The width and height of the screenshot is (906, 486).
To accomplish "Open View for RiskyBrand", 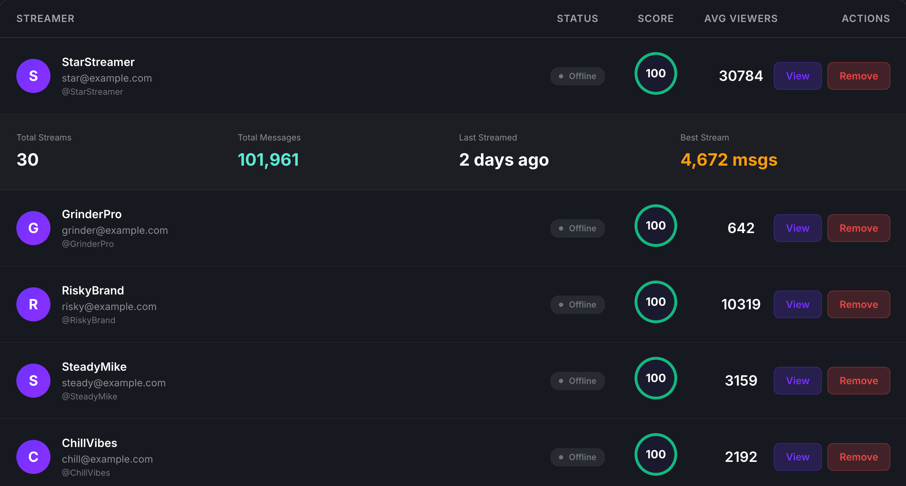I will tap(797, 304).
